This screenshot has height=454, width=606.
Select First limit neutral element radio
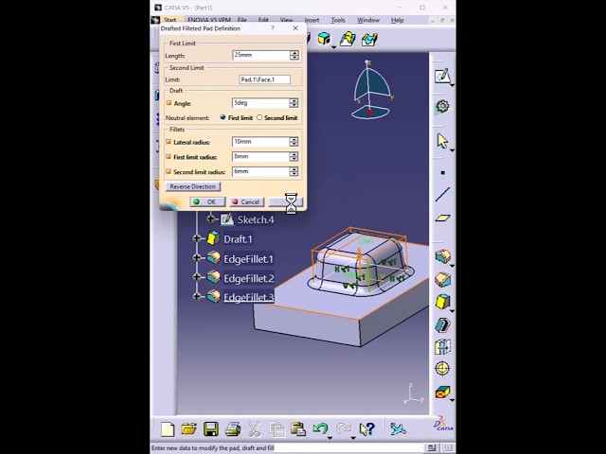point(223,117)
